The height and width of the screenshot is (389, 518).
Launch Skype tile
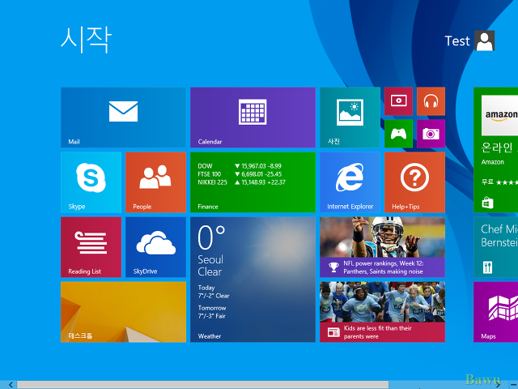(x=91, y=182)
